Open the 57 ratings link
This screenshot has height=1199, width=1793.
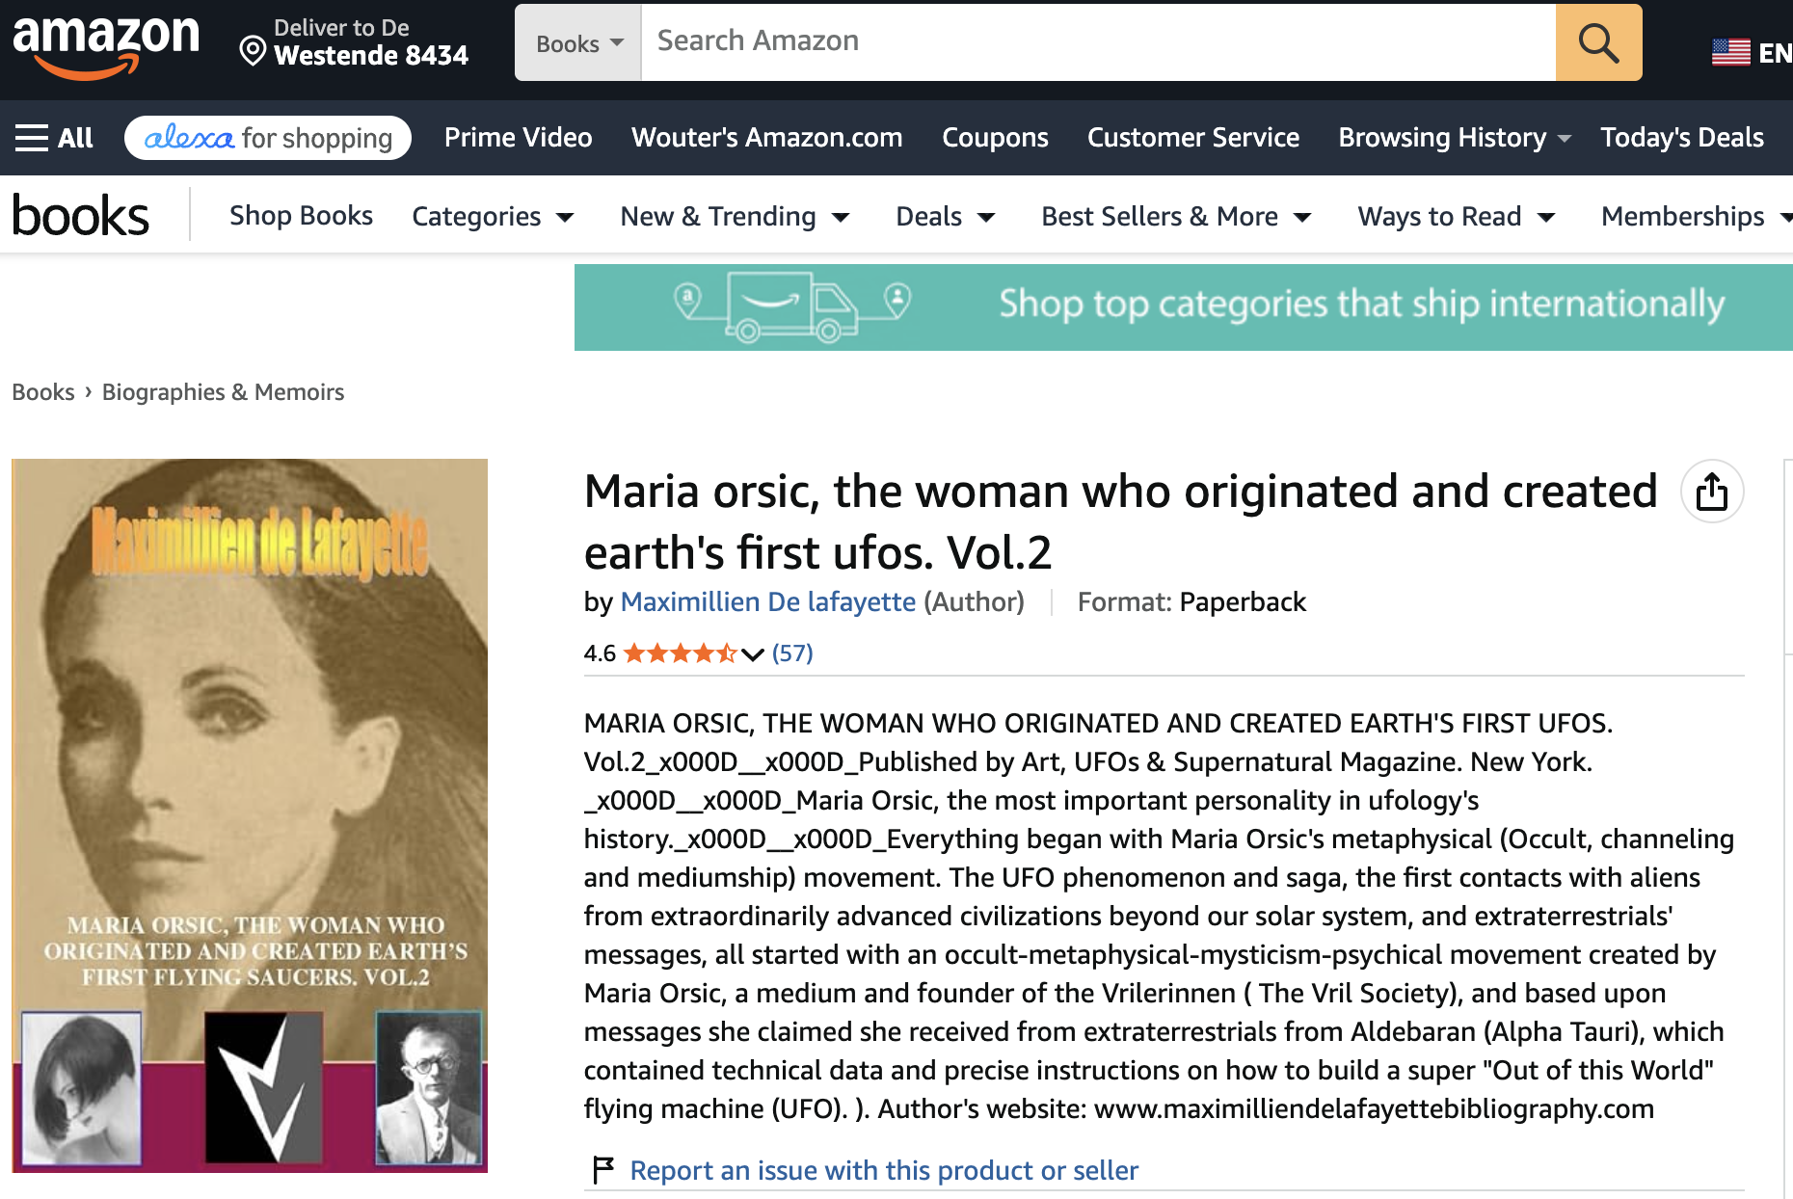tap(792, 653)
